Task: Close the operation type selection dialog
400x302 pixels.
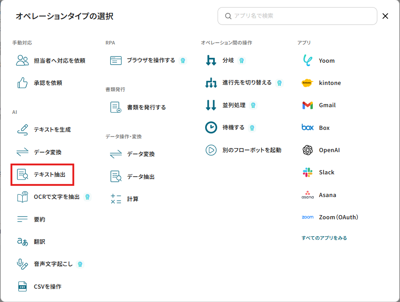Action: pyautogui.click(x=385, y=16)
